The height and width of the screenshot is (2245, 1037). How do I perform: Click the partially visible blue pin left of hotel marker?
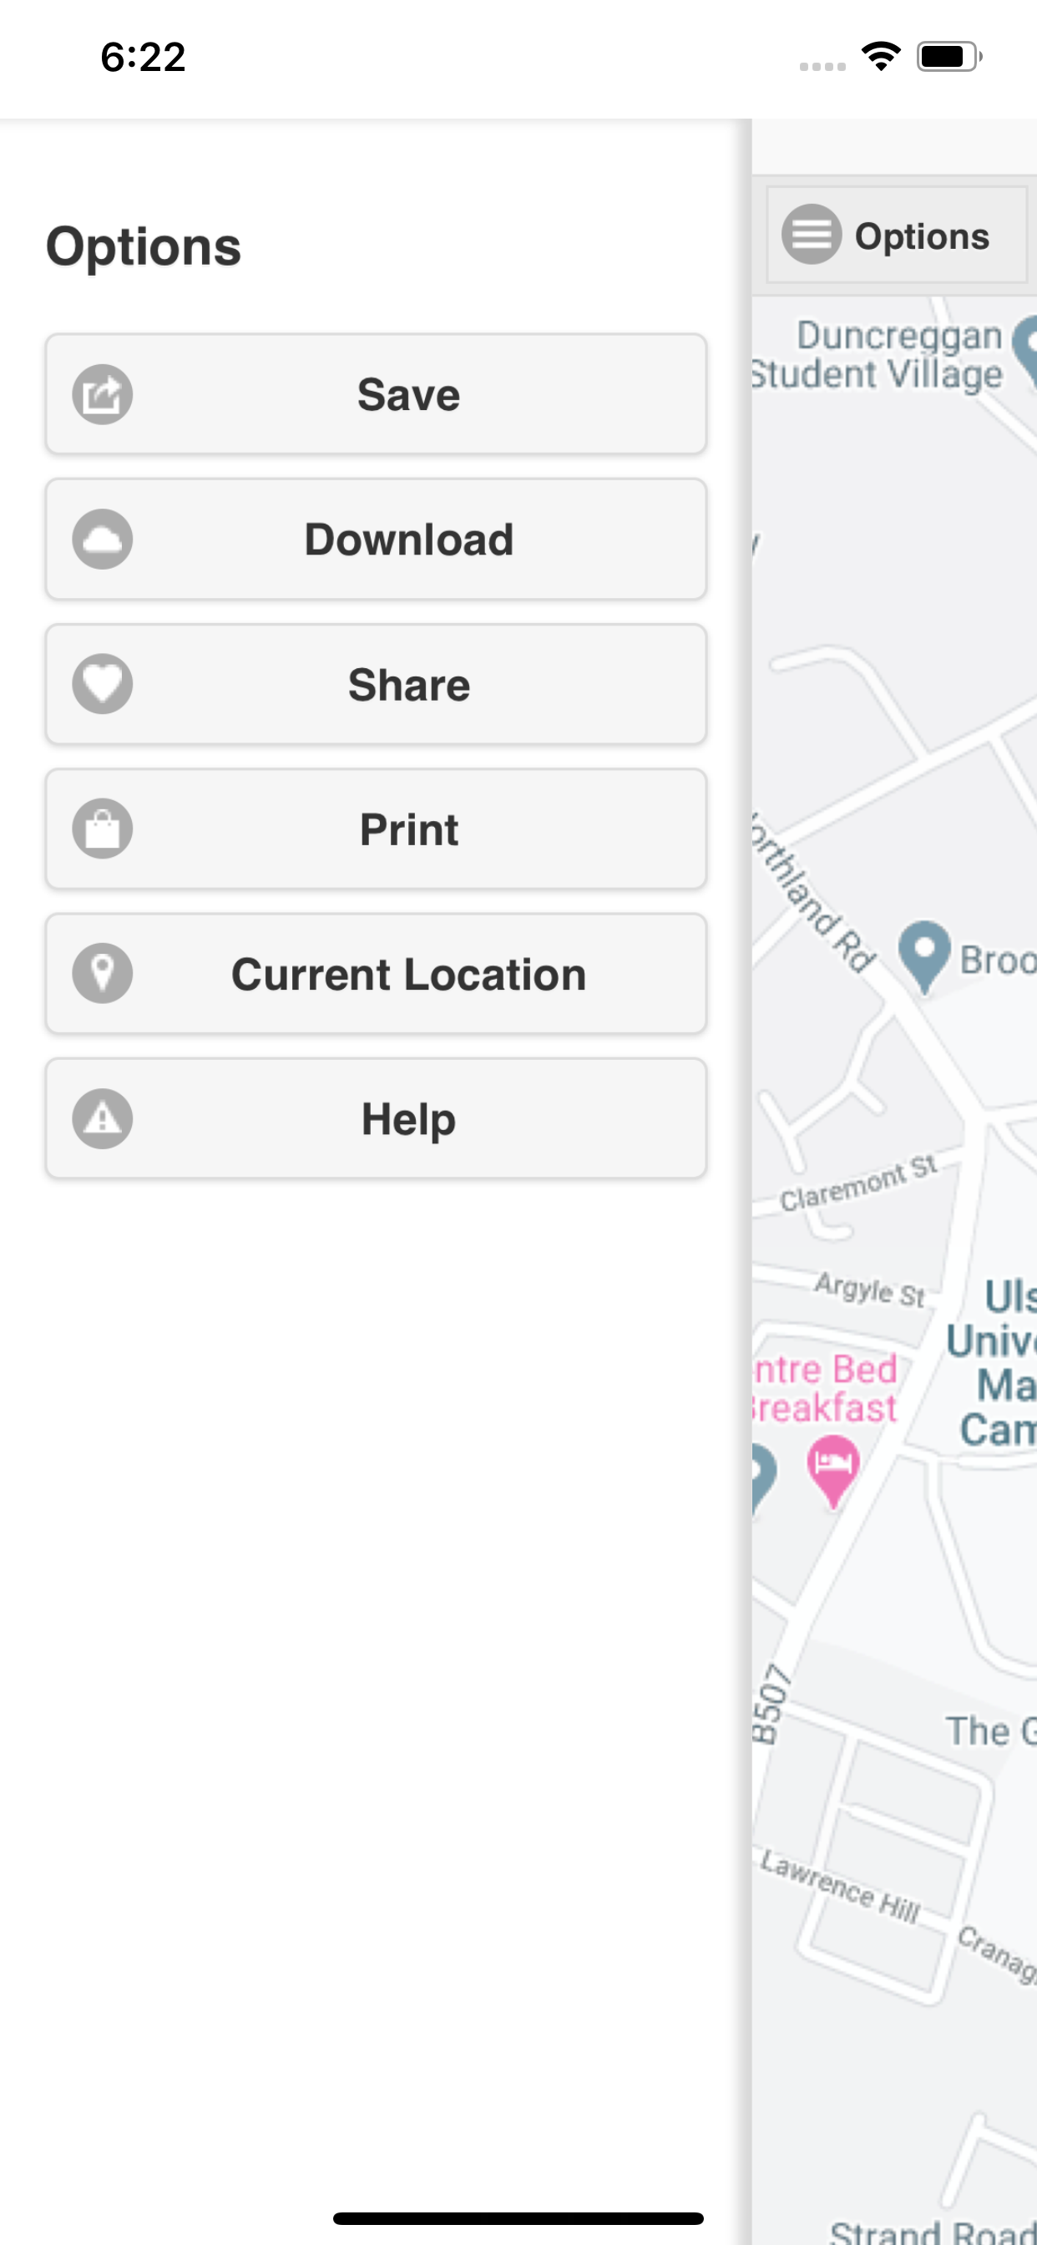[x=762, y=1477]
